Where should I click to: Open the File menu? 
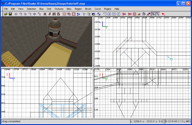pyautogui.click(x=6, y=9)
